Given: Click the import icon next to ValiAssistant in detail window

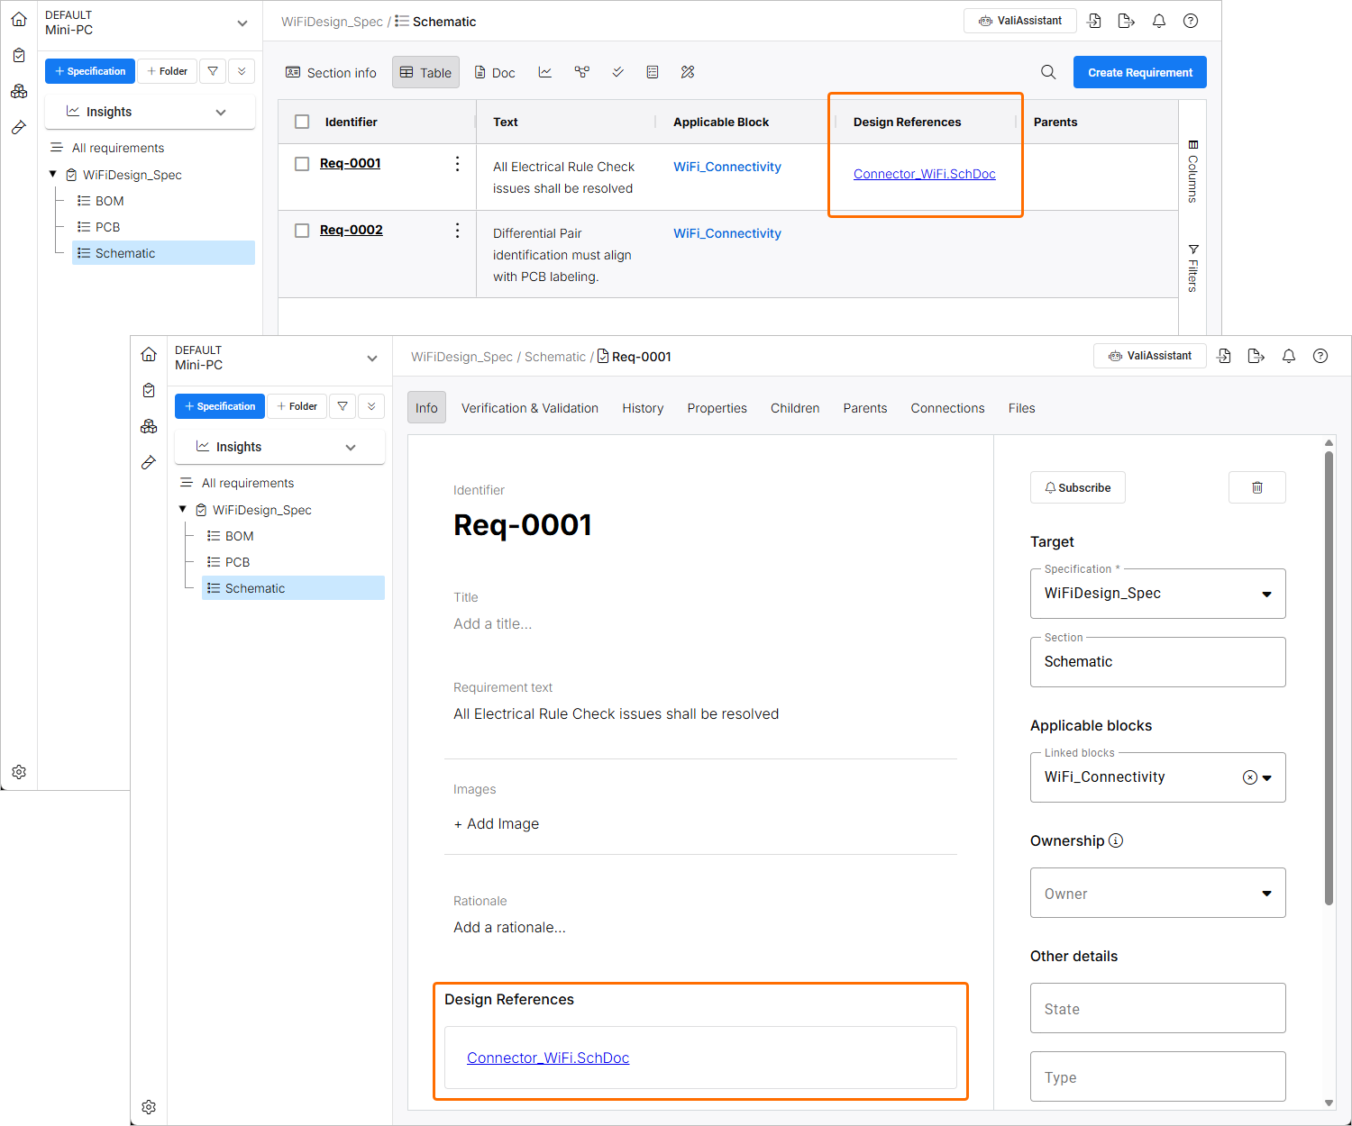Looking at the screenshot, I should point(1224,356).
